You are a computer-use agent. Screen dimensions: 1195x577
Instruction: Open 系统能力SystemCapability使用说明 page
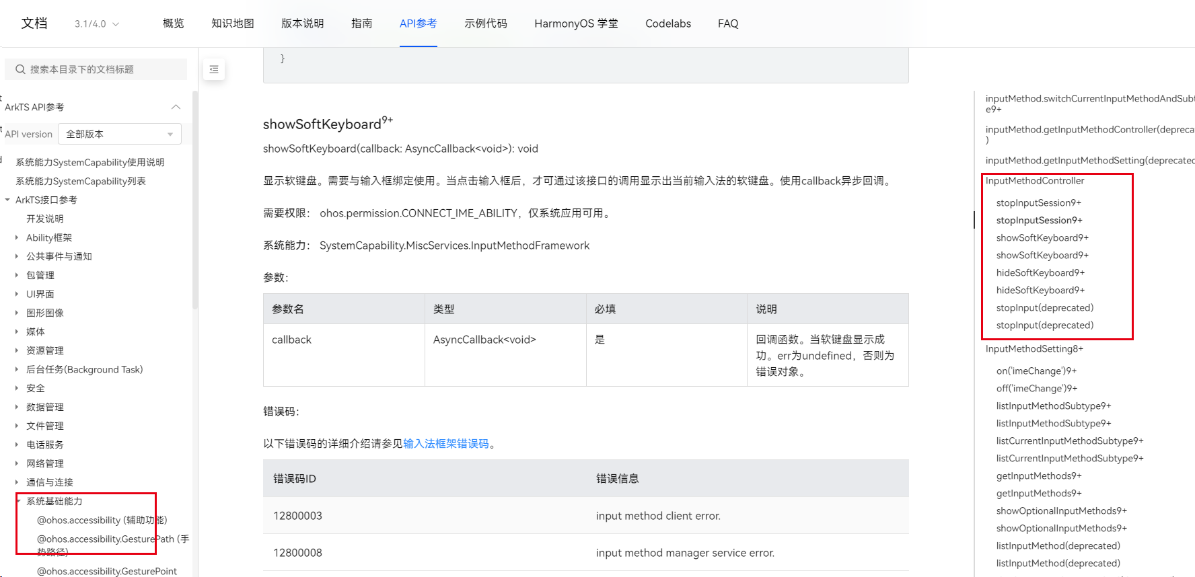(90, 162)
